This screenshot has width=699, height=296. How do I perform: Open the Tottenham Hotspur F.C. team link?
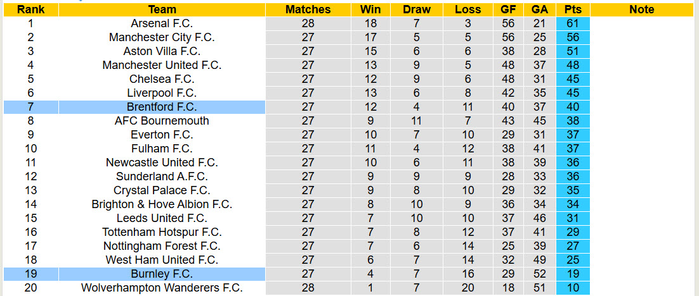(x=162, y=232)
